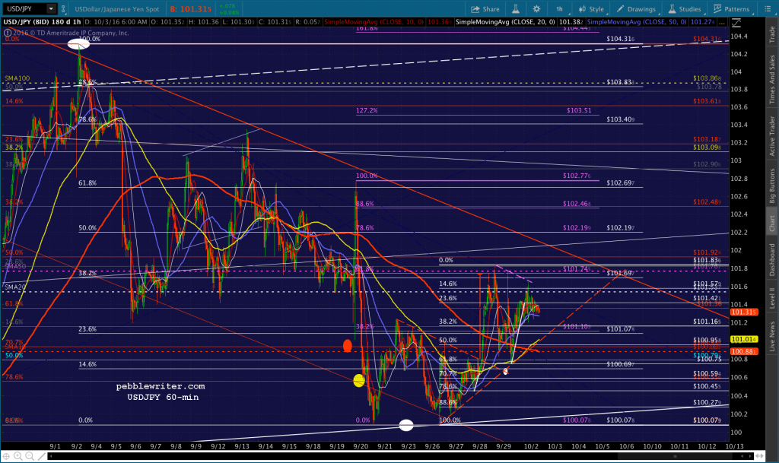
Task: Open the Times And Sales sidebar tab
Action: tap(772, 79)
